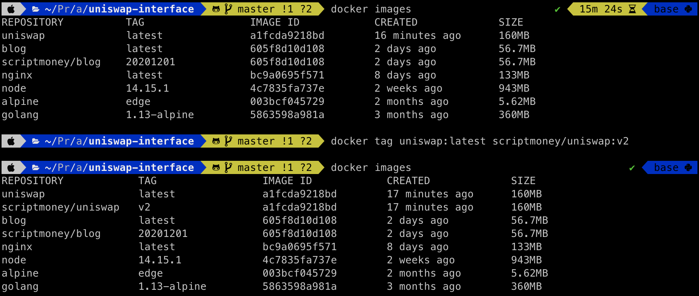Click the uniswap-interface path on the 15m 24s prompt

tap(141, 9)
